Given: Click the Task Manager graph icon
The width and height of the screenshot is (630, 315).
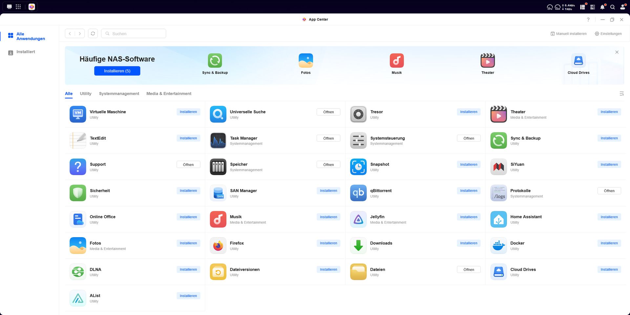Looking at the screenshot, I should 218,140.
